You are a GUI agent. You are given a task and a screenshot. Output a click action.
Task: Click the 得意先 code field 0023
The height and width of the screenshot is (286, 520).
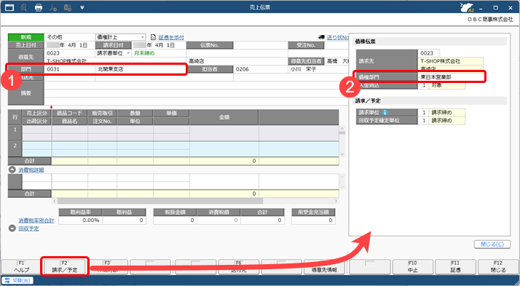tap(70, 53)
